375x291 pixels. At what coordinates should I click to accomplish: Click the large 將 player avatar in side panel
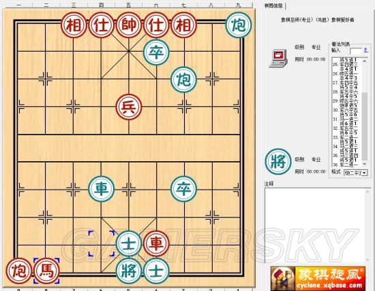278,162
